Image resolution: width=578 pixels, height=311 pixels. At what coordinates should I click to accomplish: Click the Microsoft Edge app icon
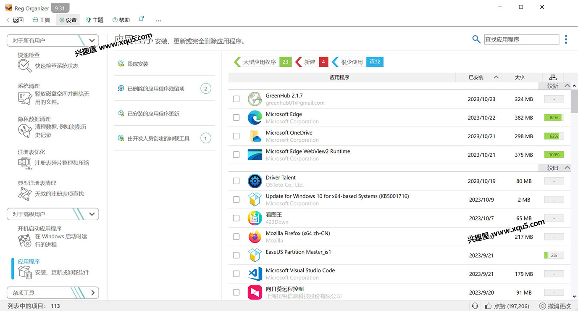pos(255,118)
